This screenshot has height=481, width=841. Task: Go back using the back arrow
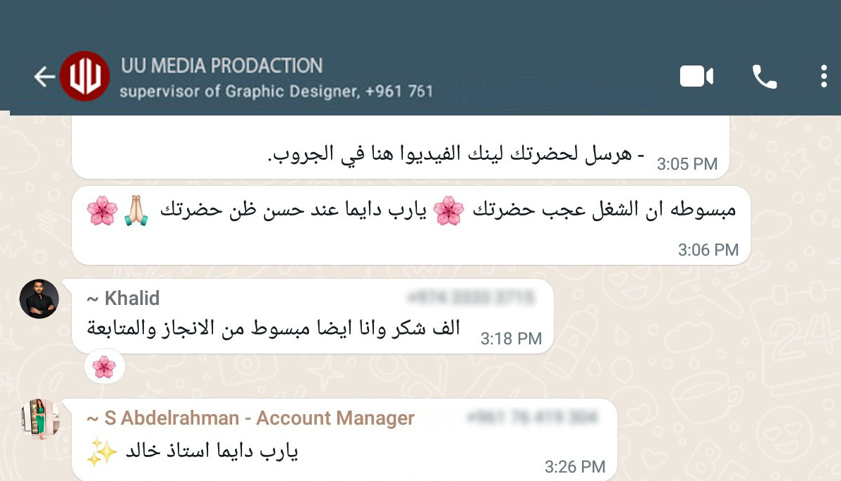(x=44, y=77)
